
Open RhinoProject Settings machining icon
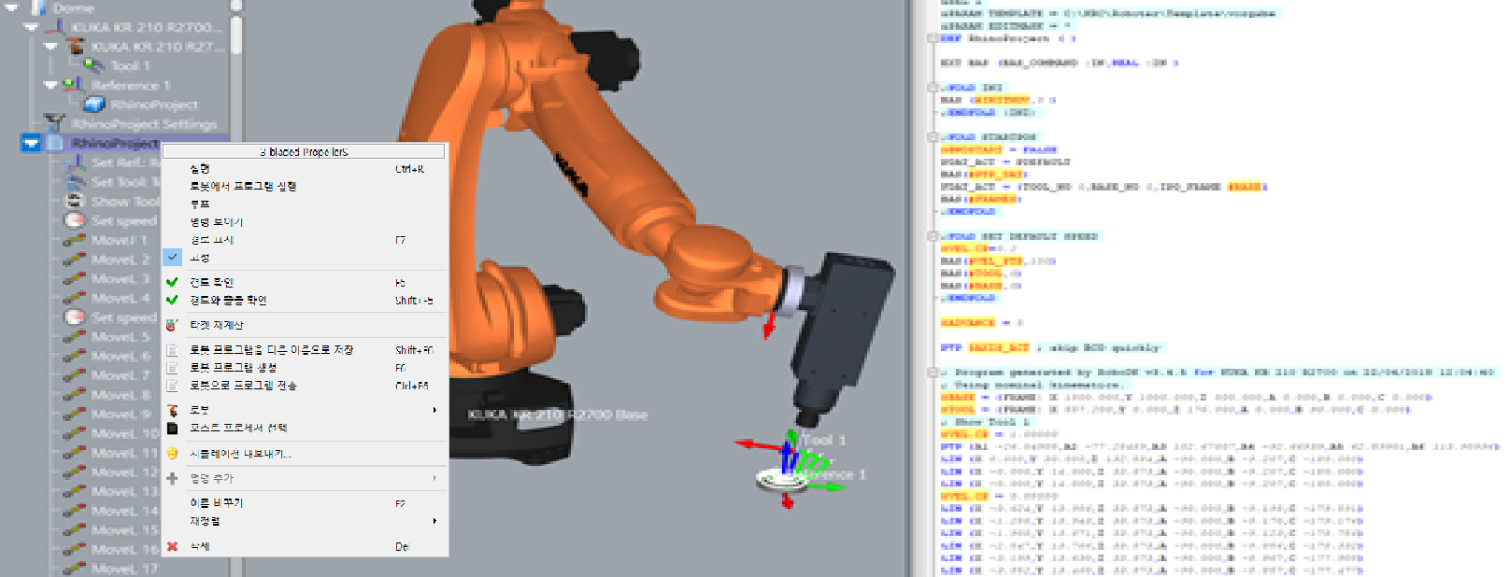point(54,123)
